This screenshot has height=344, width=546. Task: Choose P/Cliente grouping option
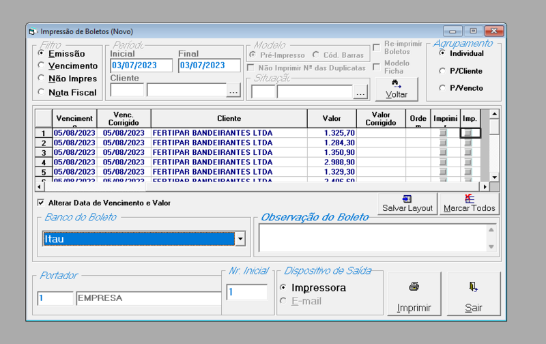pyautogui.click(x=442, y=71)
